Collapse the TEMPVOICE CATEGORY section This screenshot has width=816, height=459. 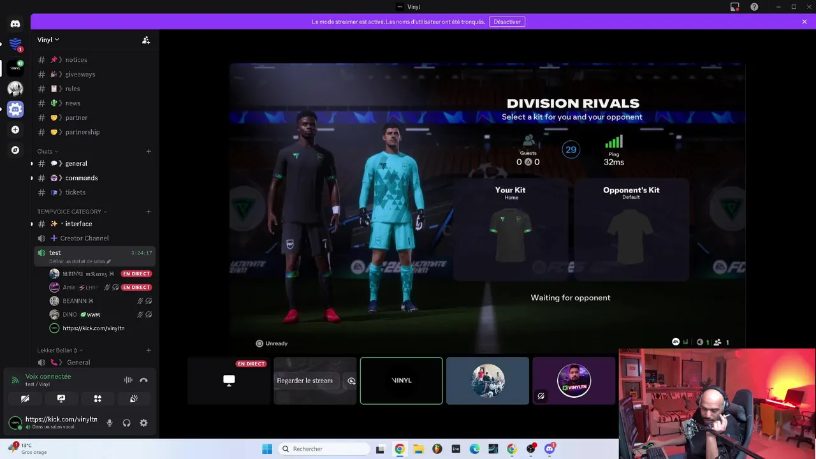72,212
